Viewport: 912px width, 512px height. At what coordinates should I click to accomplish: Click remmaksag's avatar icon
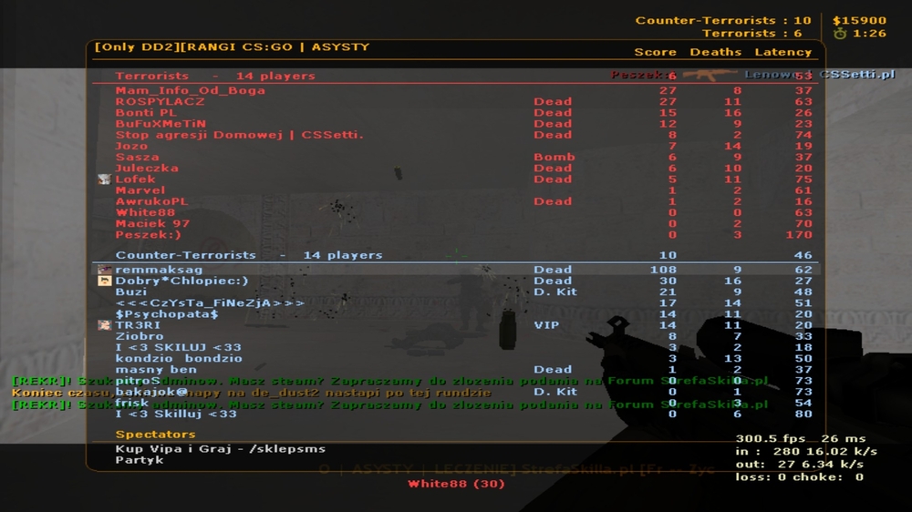104,270
